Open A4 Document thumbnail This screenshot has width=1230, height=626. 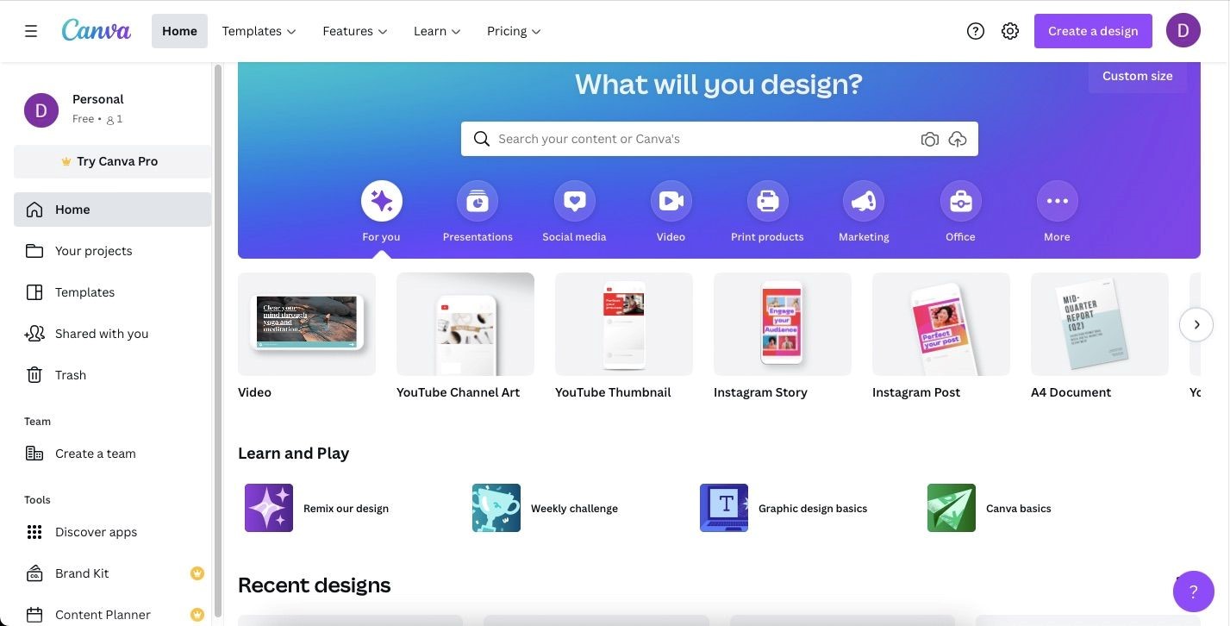tap(1100, 324)
